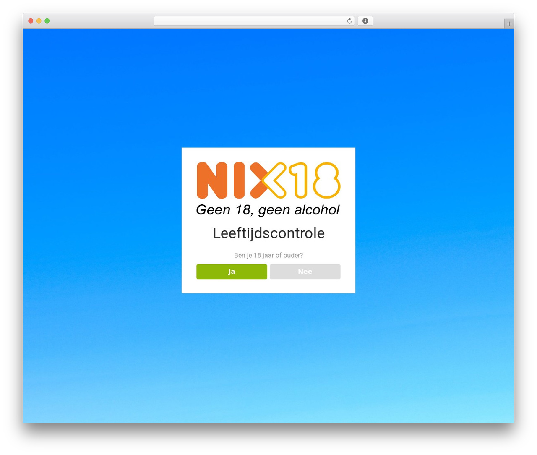This screenshot has width=537, height=455.
Task: Click the 'Ben je 18 jaar of ouder?' text
Action: tap(268, 255)
